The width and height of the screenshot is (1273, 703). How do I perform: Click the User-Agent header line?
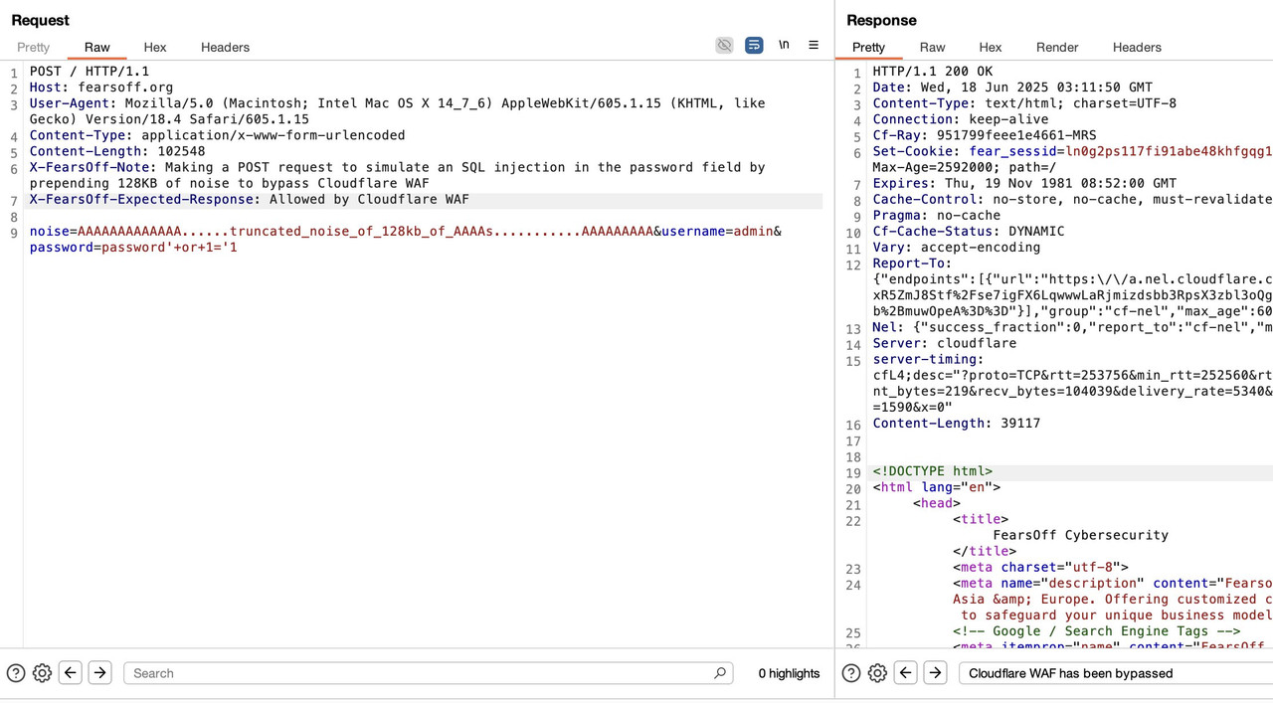(398, 111)
